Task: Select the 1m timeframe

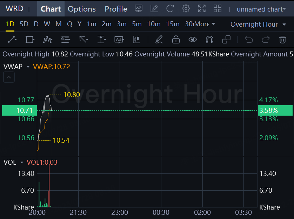Action: point(92,24)
